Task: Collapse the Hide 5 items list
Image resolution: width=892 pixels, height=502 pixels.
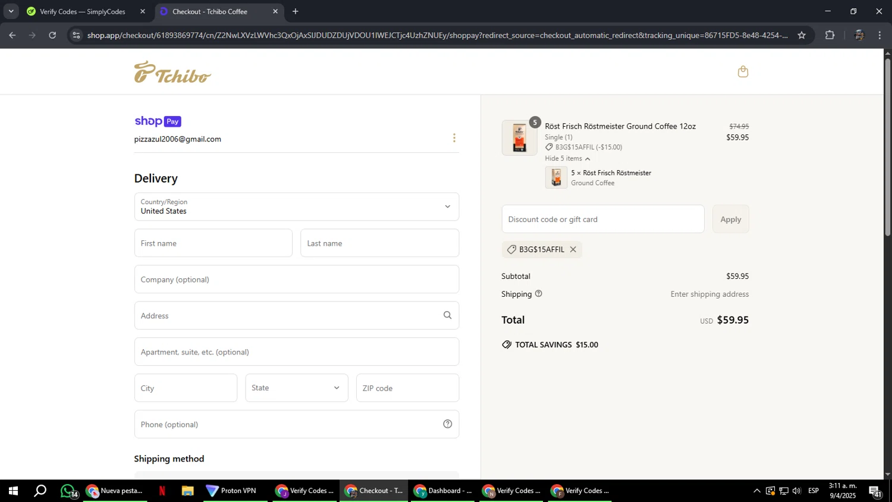Action: (x=567, y=159)
